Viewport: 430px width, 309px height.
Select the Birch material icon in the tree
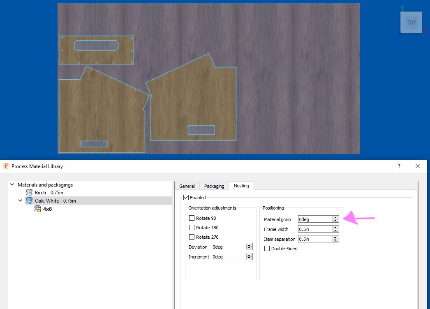pyautogui.click(x=29, y=192)
